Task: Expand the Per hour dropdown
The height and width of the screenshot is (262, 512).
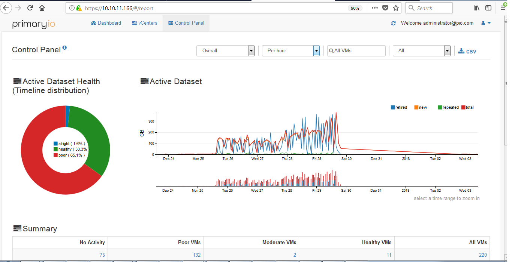Action: coord(291,51)
